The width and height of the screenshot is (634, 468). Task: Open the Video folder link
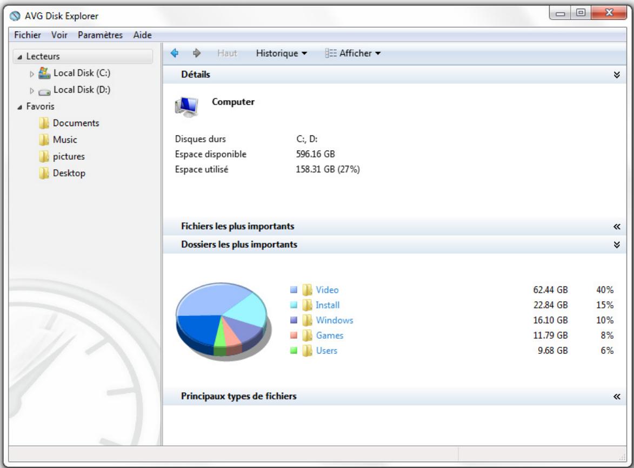pyautogui.click(x=327, y=290)
